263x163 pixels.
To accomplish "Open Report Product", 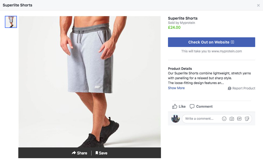I will (x=244, y=88).
